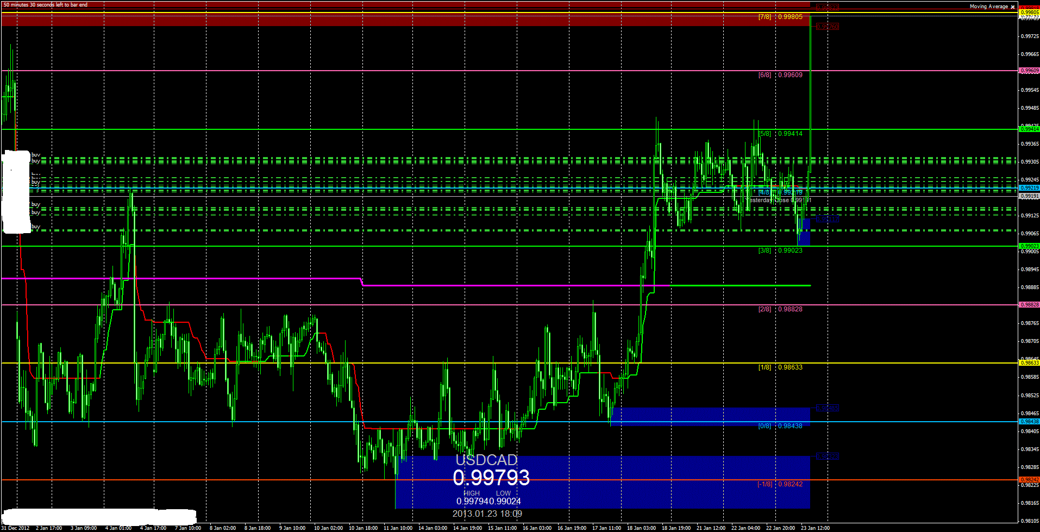
Task: Click the [6/8] 0.99609 level label
Action: pyautogui.click(x=780, y=75)
